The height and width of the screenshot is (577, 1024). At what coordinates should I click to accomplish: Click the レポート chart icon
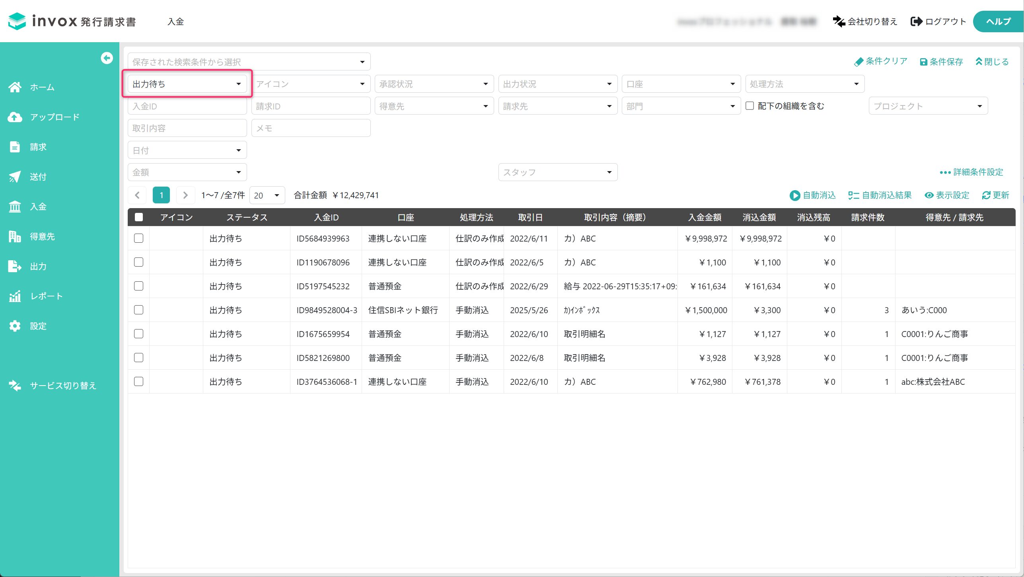pyautogui.click(x=15, y=296)
